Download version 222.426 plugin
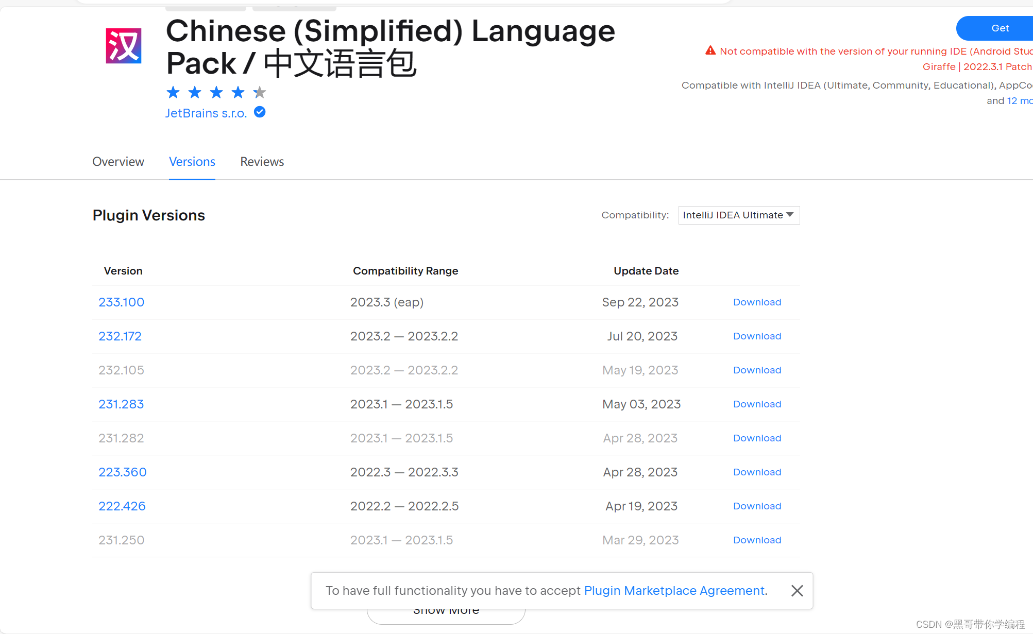This screenshot has width=1033, height=634. coord(757,506)
